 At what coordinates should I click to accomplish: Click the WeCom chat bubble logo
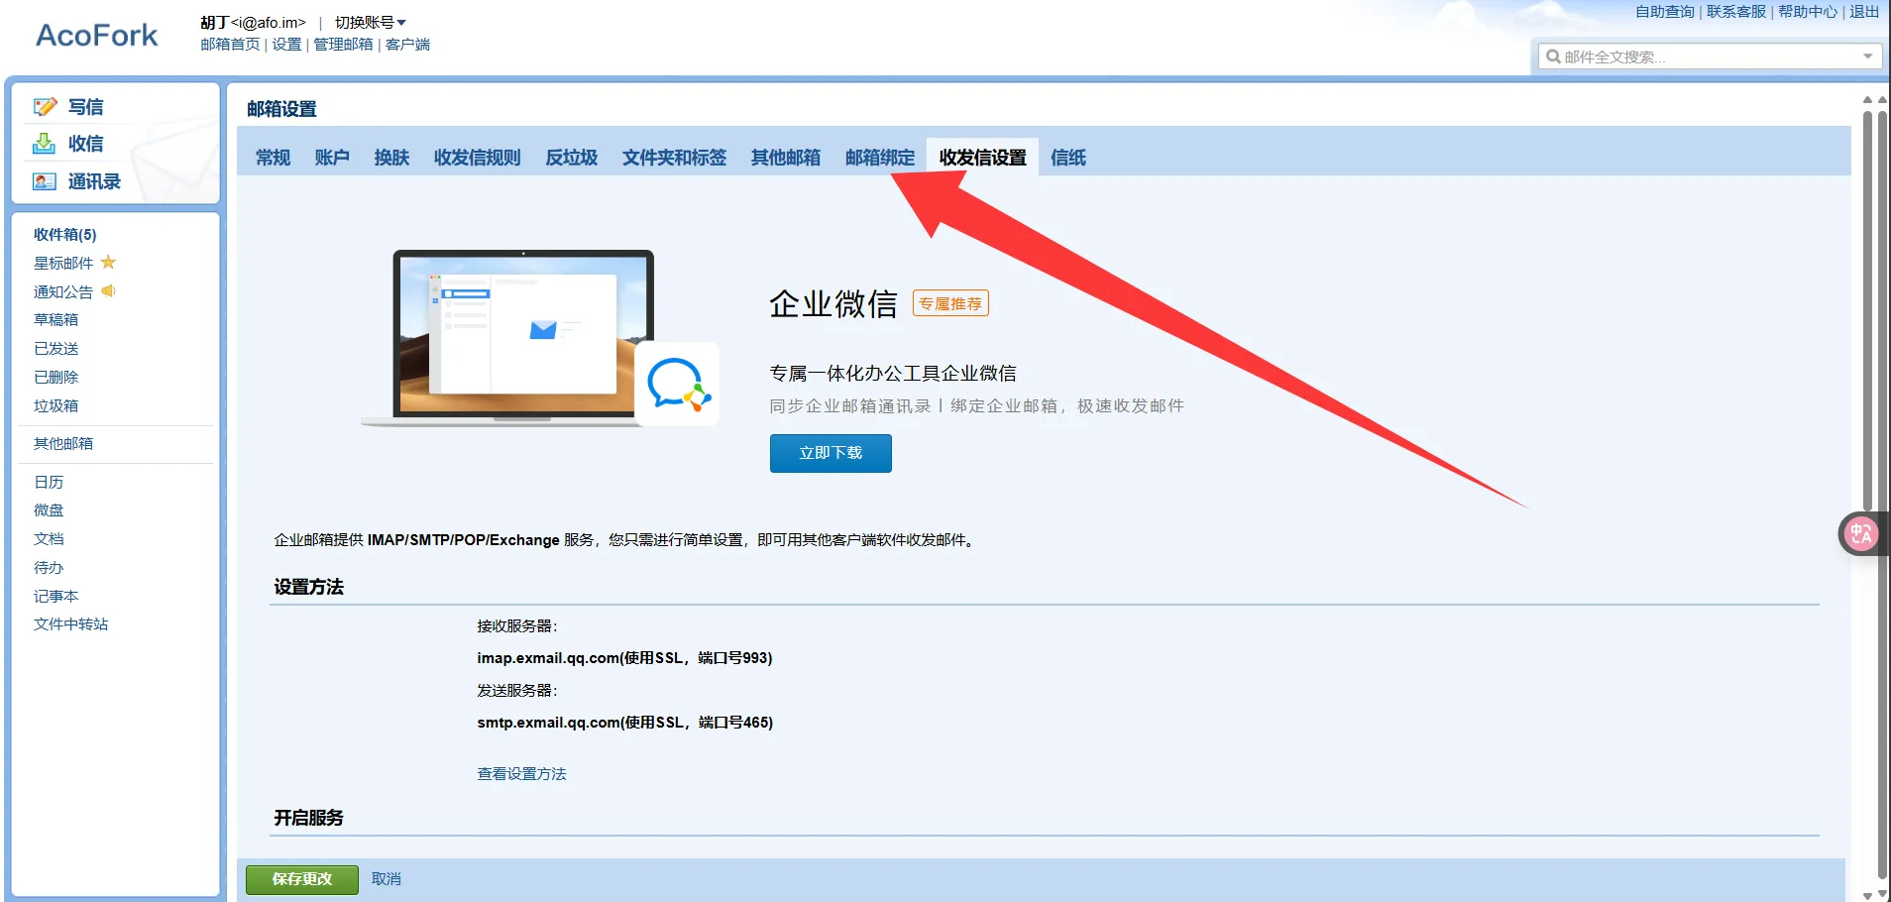678,385
